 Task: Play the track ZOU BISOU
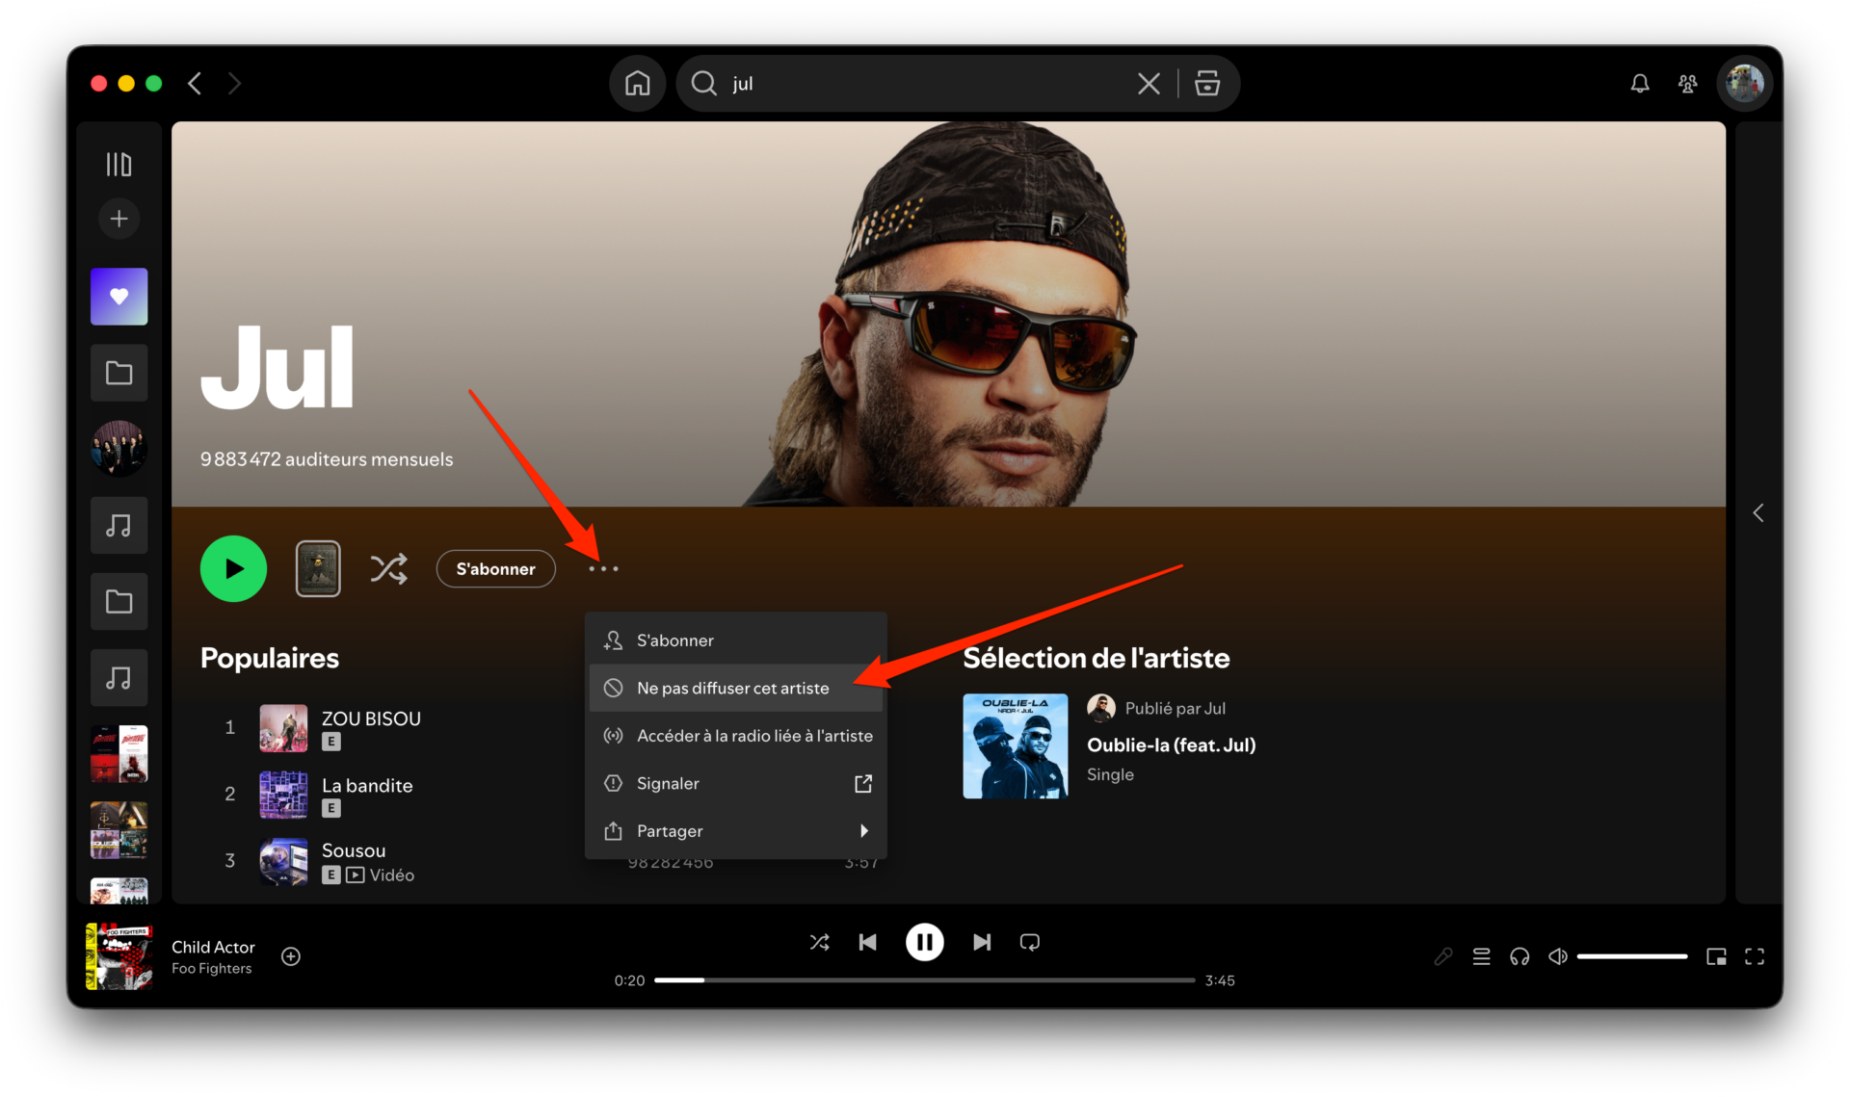coord(371,718)
